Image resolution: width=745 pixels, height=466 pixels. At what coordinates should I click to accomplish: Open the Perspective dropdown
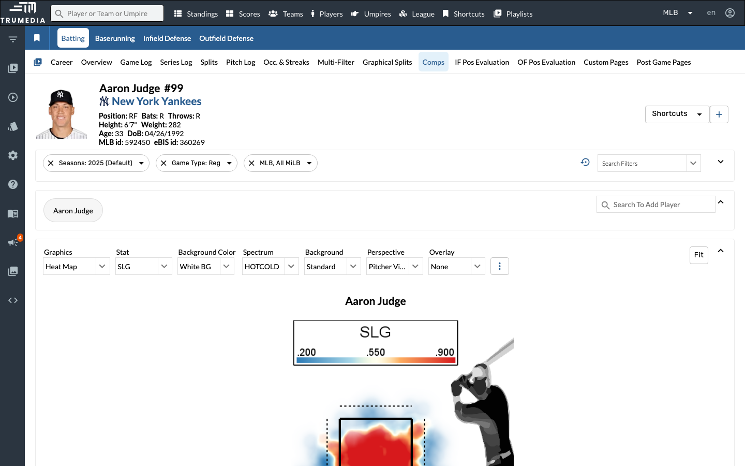click(395, 266)
